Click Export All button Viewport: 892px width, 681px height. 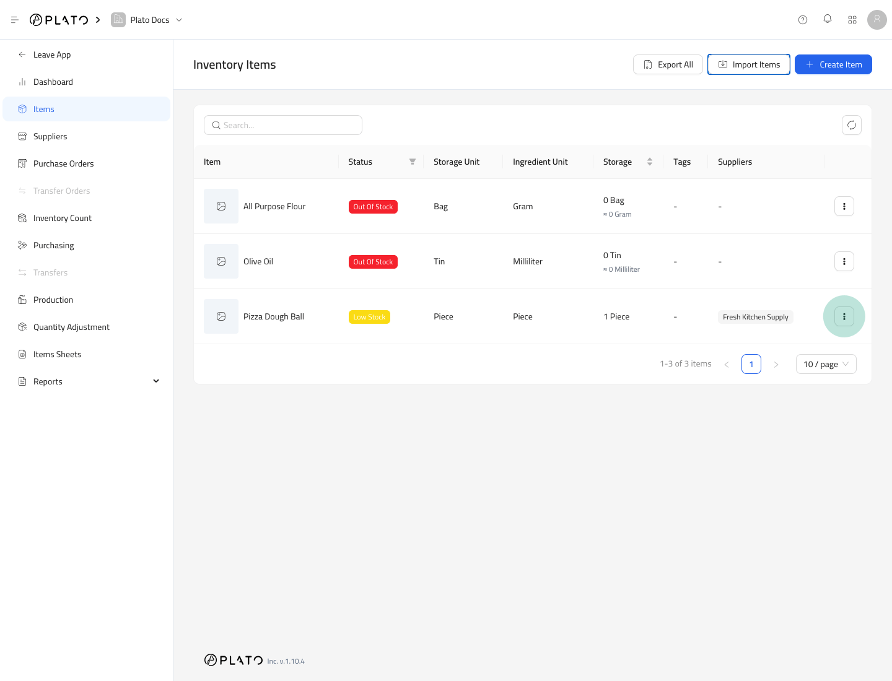pos(668,64)
